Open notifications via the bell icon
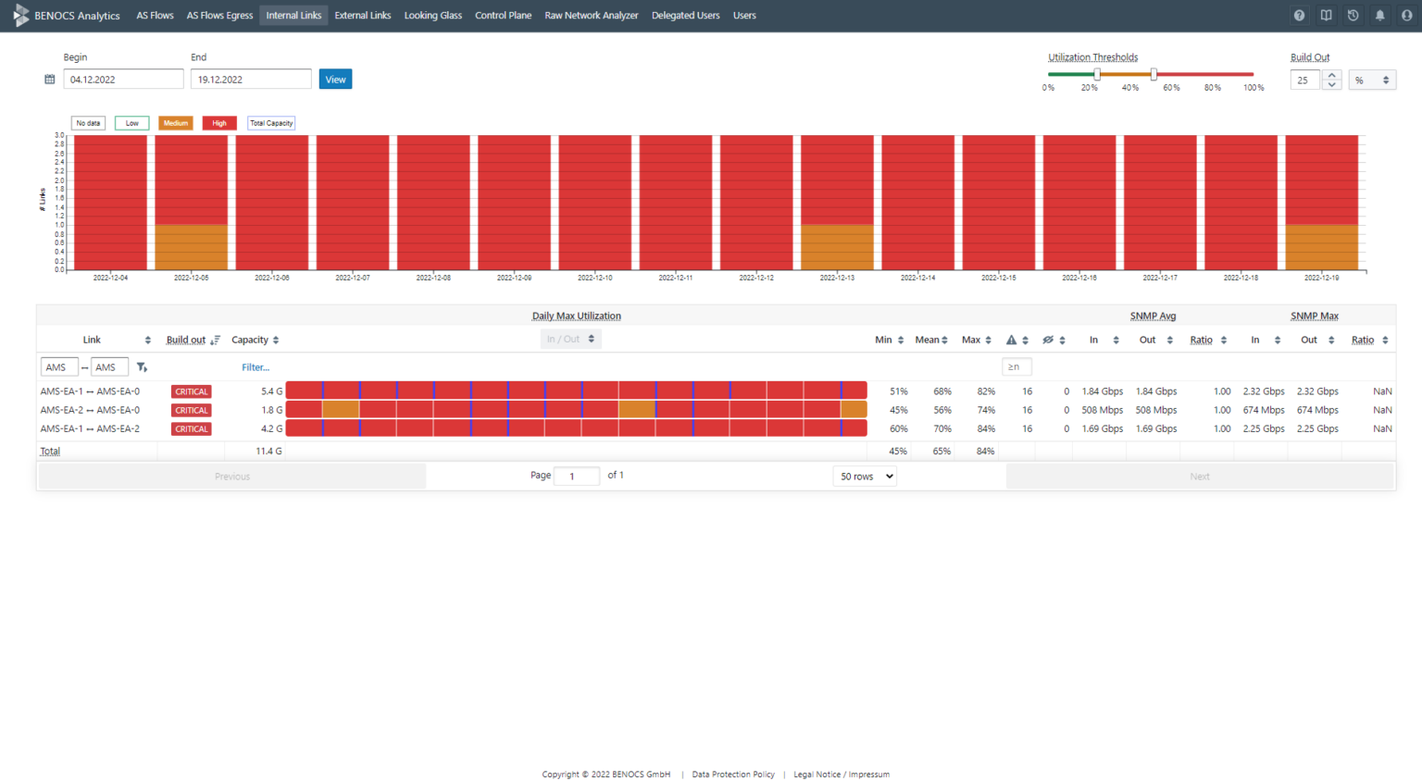1422x781 pixels. point(1378,15)
